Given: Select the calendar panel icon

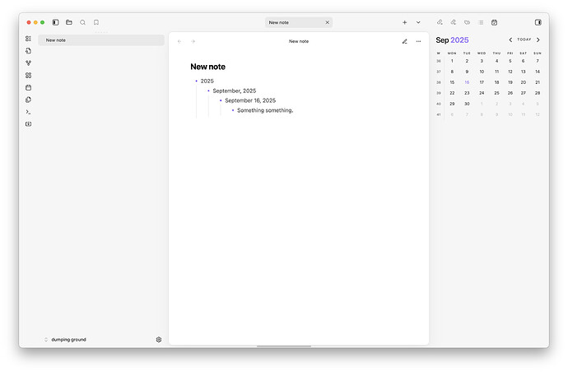Looking at the screenshot, I should [494, 22].
